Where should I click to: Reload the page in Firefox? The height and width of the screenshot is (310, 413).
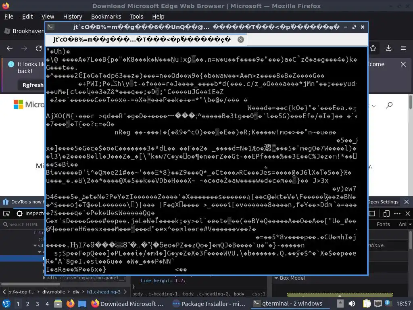point(39,48)
